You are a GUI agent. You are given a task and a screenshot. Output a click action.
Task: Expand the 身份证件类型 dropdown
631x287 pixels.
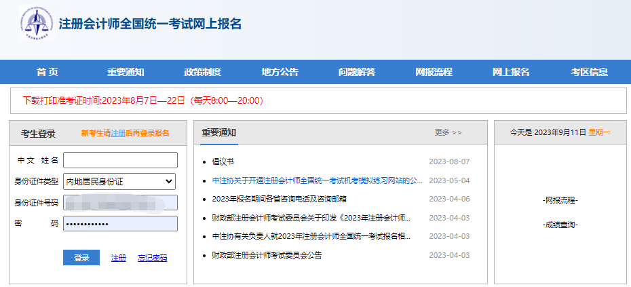coord(119,181)
